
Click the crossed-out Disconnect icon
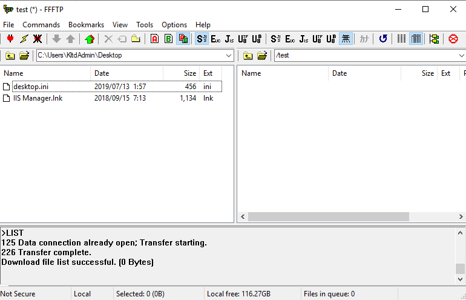pos(38,39)
